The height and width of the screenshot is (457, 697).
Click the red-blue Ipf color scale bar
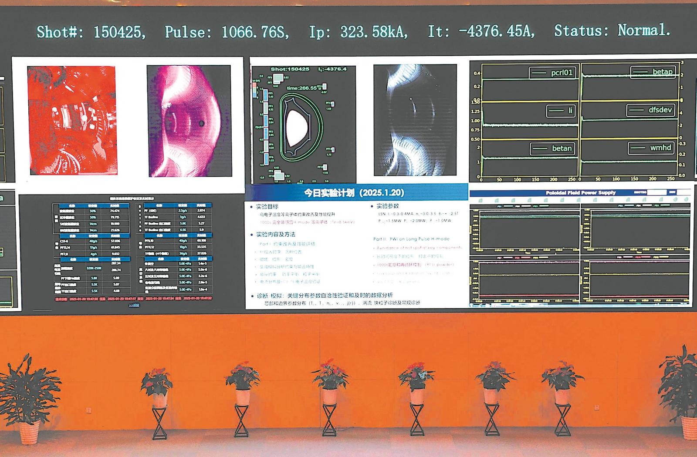coord(254,90)
